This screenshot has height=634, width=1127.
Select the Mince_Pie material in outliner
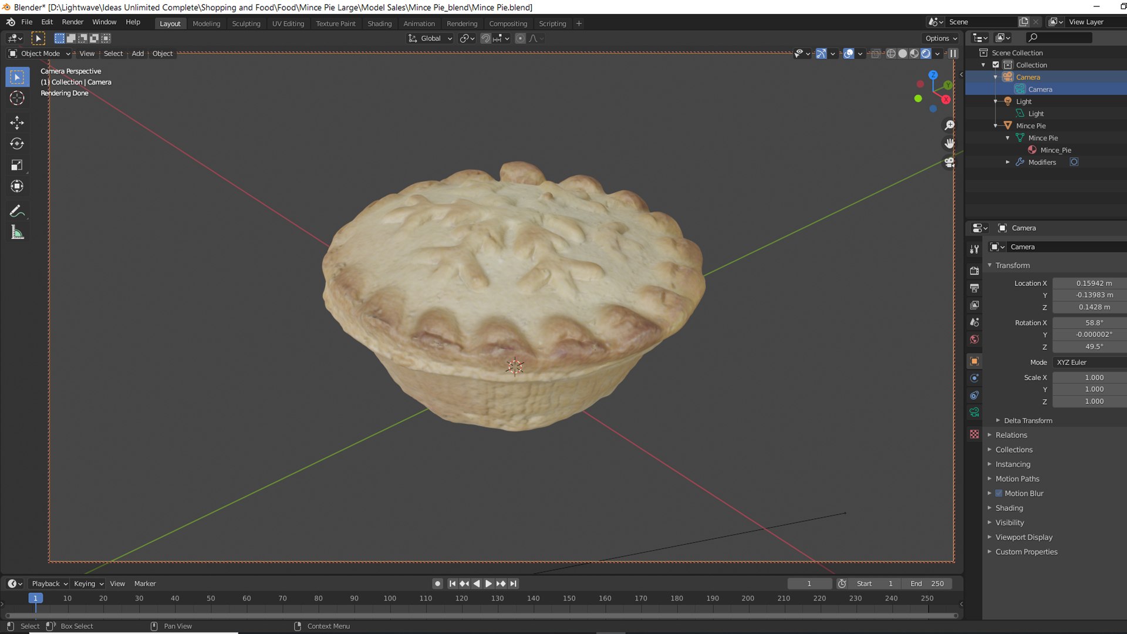pos(1055,150)
